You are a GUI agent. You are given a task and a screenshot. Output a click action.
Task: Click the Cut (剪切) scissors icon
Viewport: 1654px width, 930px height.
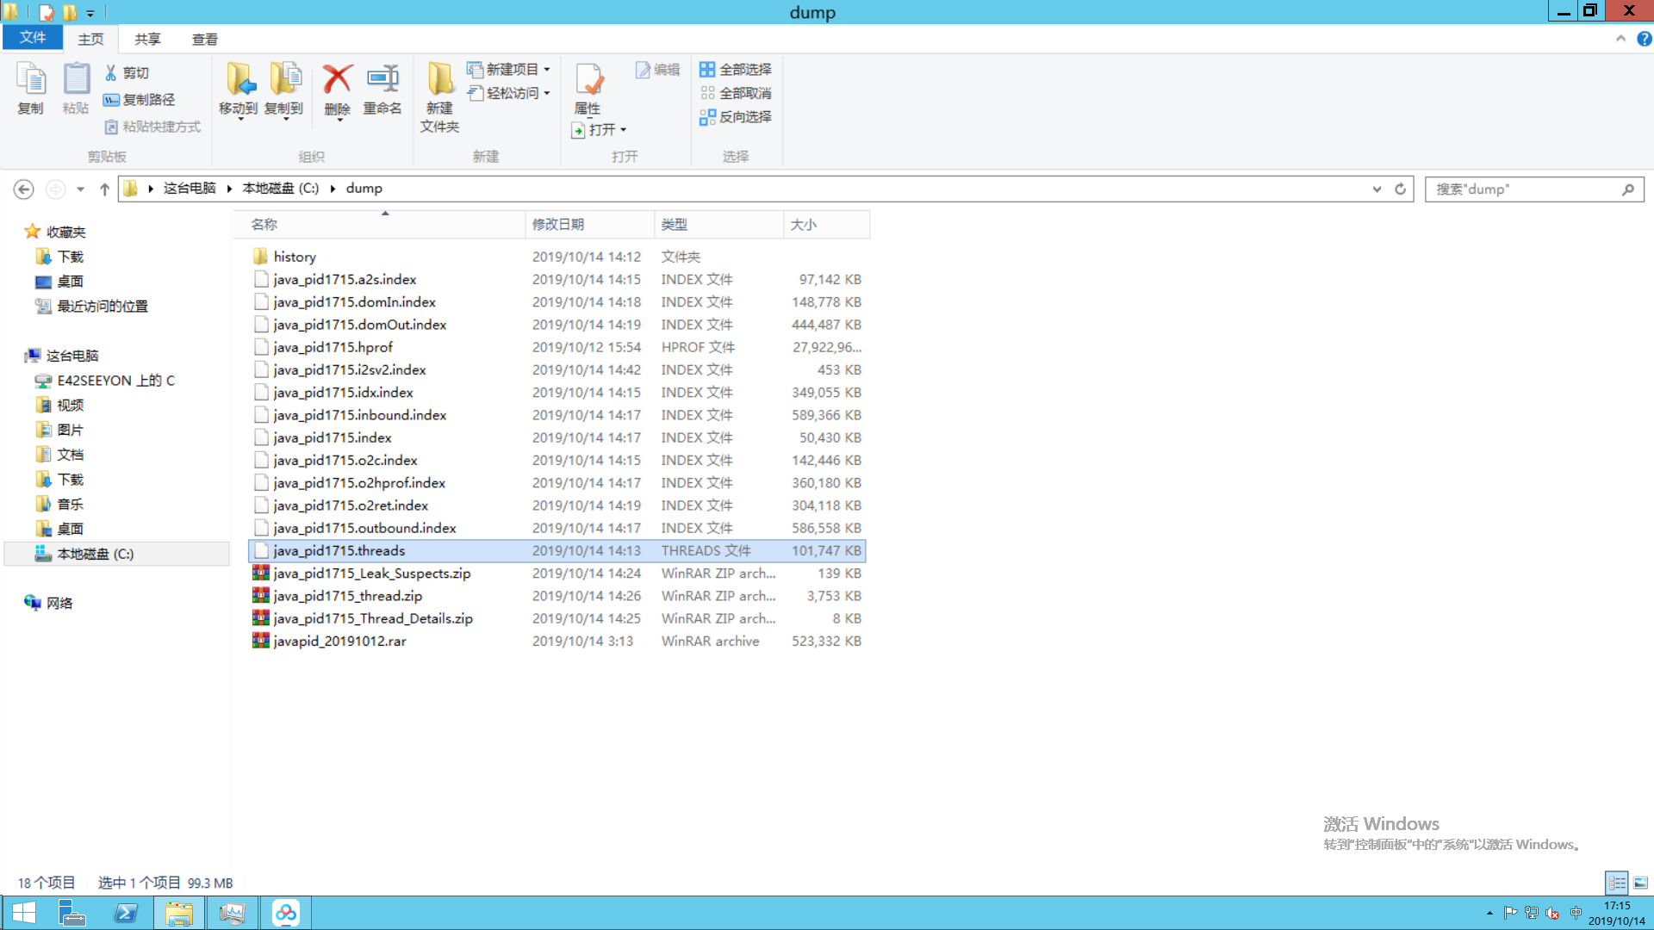(111, 73)
